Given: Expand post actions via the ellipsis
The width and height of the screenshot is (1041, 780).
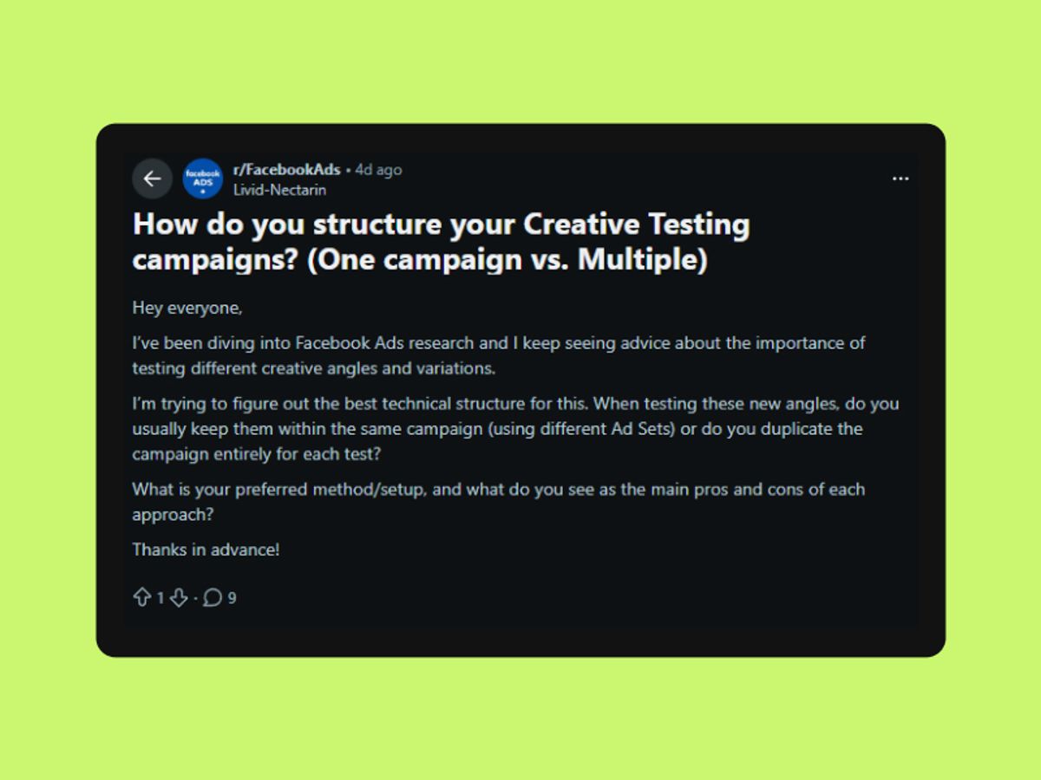Looking at the screenshot, I should (x=900, y=179).
